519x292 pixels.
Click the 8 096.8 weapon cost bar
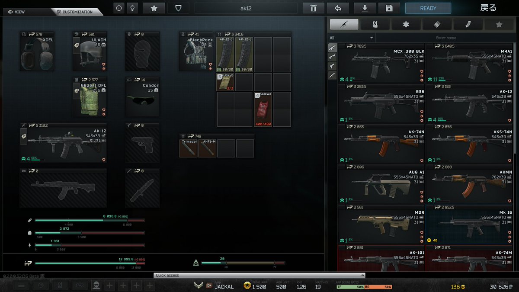[90, 220]
